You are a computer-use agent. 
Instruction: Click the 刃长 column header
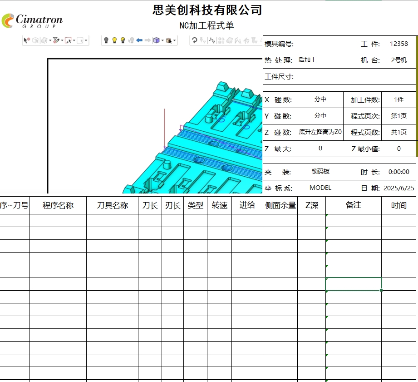pyautogui.click(x=173, y=205)
